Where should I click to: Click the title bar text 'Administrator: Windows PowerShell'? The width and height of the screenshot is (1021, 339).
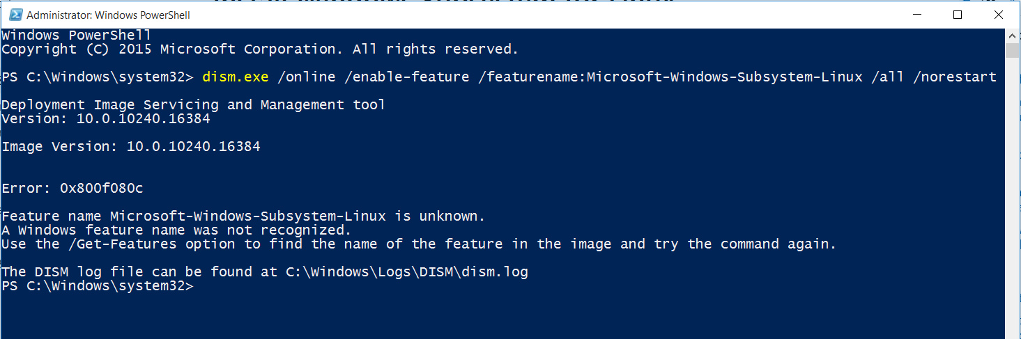(109, 15)
